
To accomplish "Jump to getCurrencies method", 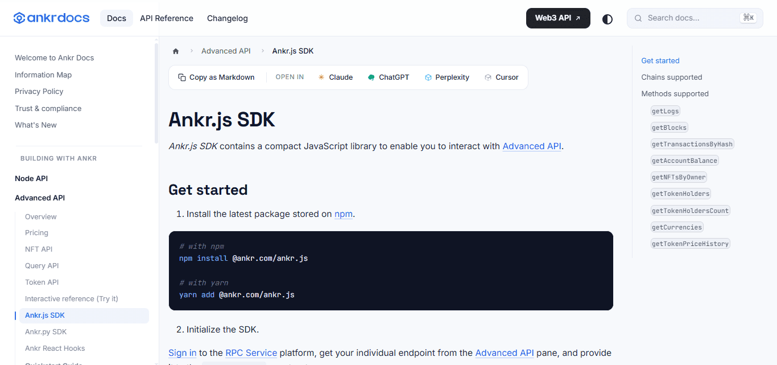I will (x=677, y=227).
